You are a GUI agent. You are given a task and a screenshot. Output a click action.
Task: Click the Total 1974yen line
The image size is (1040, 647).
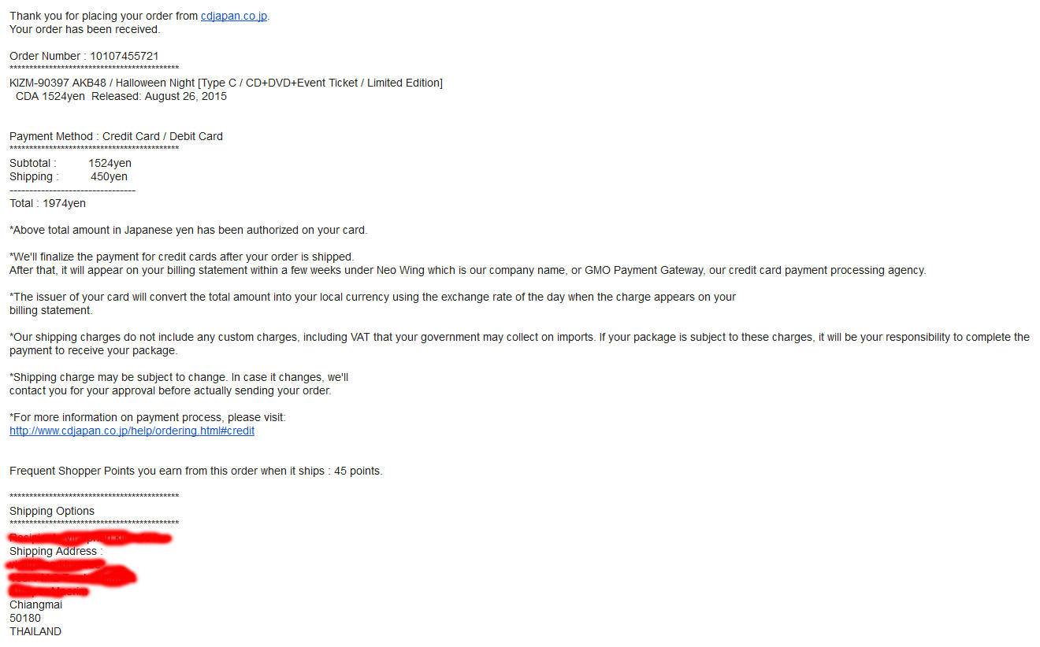click(48, 203)
